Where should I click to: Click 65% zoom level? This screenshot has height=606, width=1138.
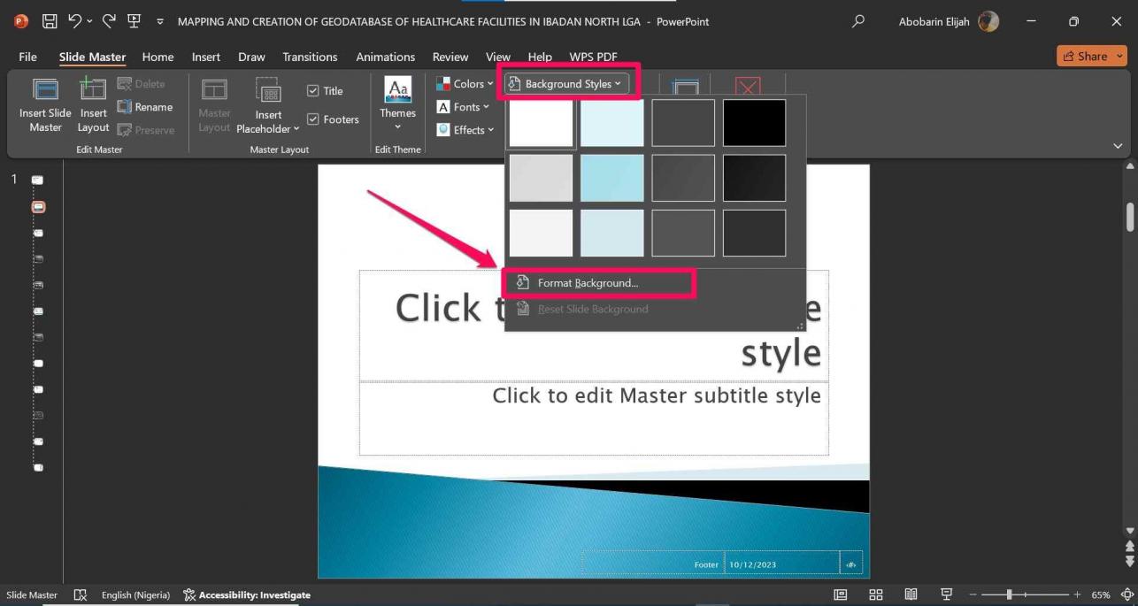1101,595
